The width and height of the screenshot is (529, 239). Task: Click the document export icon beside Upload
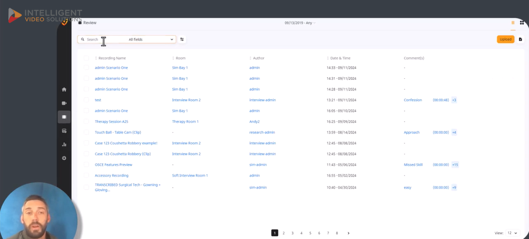(x=520, y=39)
